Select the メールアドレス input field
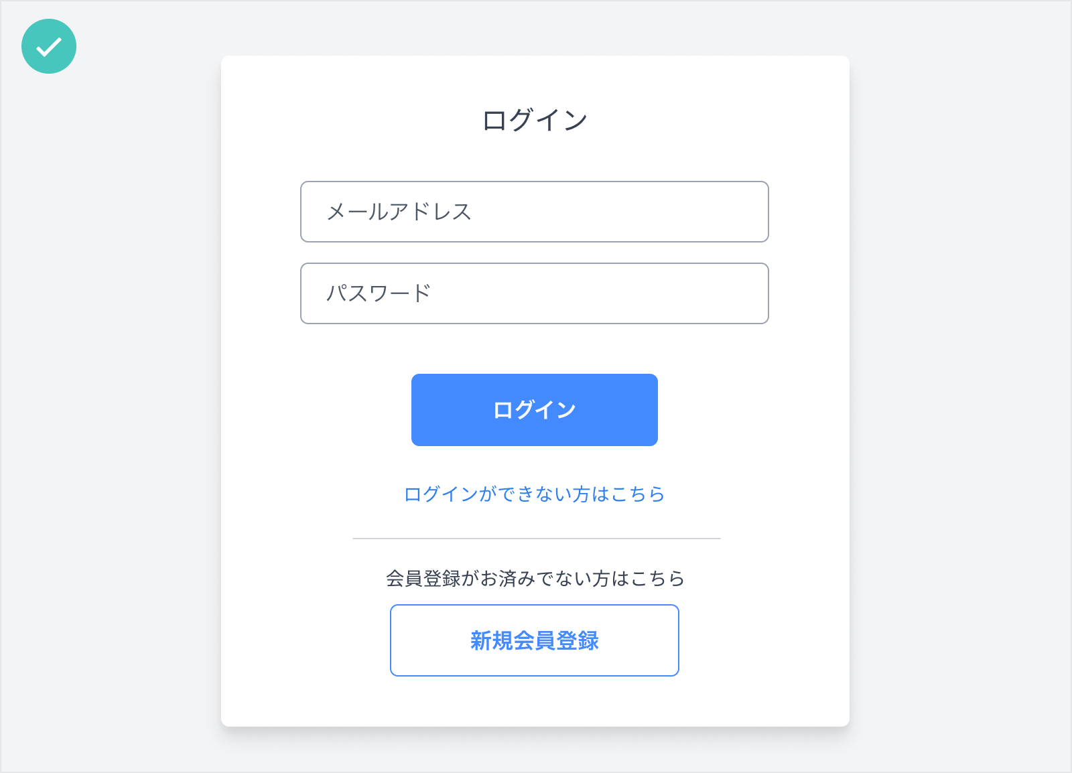This screenshot has height=773, width=1072. pos(534,212)
